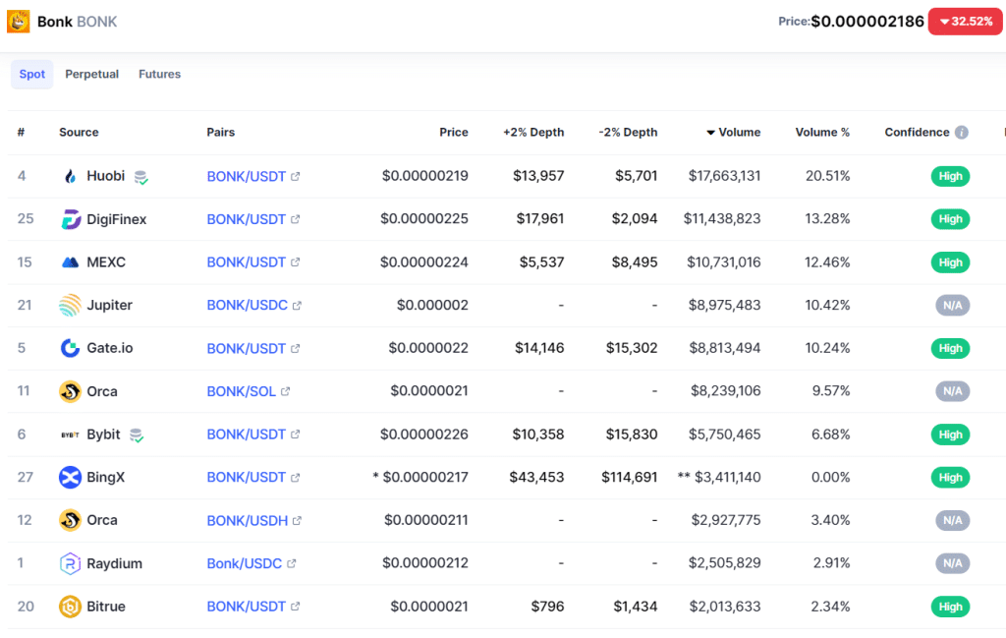Click the Gate.io exchange logo
1006x638 pixels.
[70, 348]
